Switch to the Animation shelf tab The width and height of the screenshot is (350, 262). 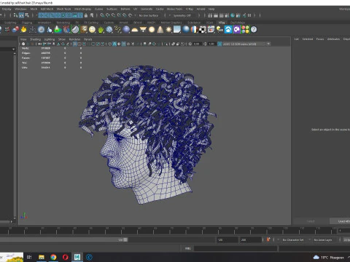(x=44, y=23)
